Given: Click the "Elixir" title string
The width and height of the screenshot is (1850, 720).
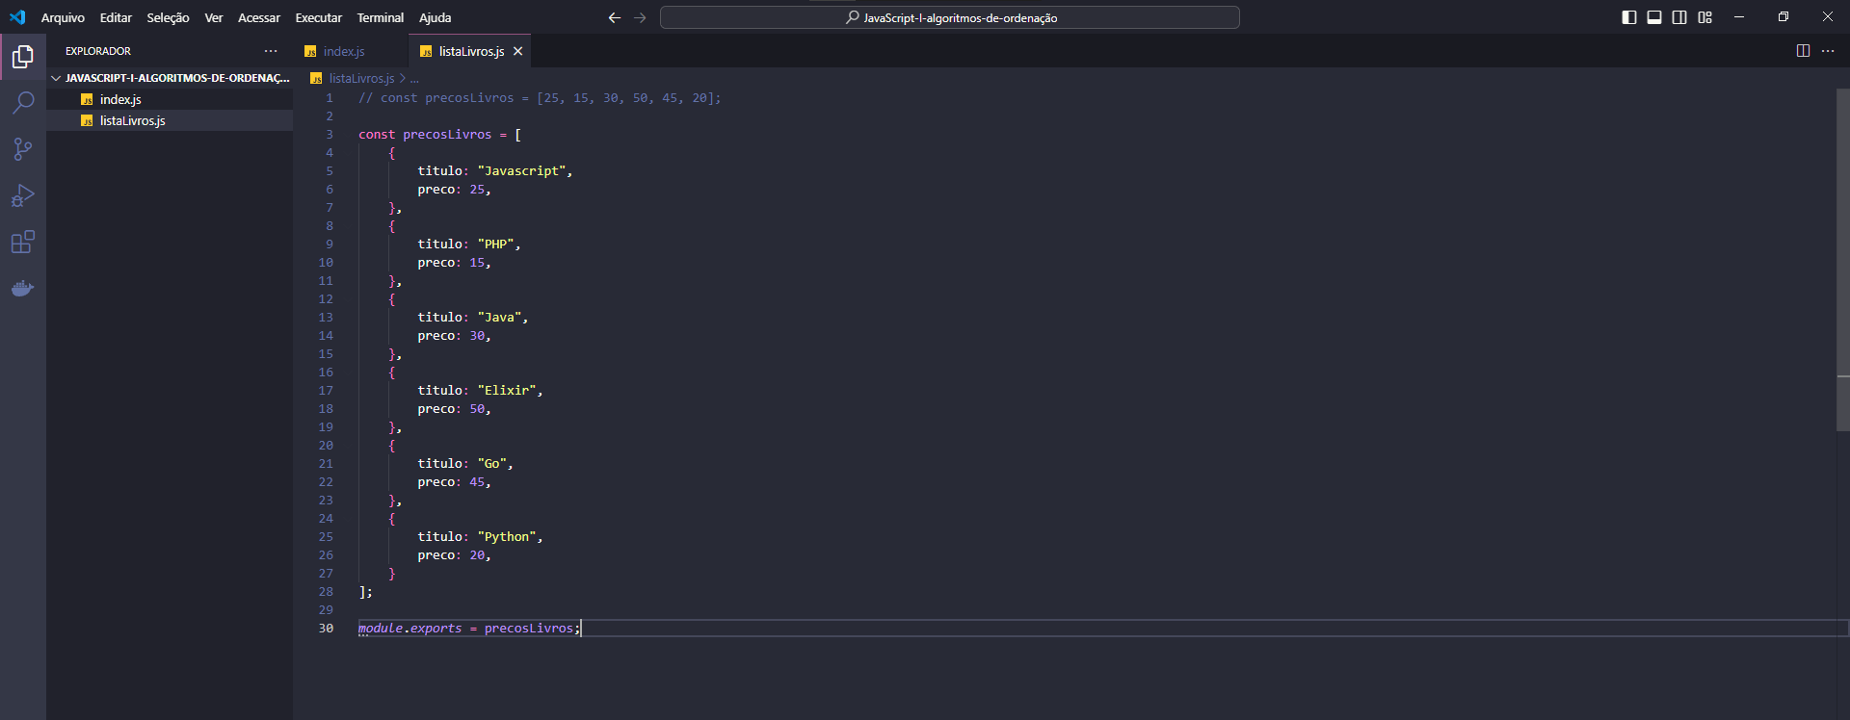Looking at the screenshot, I should (507, 391).
